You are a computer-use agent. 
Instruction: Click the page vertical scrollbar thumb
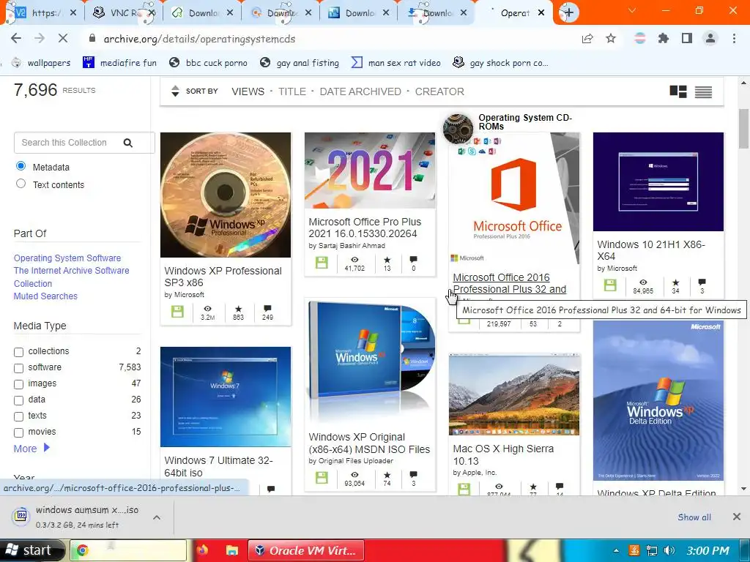coord(744,129)
